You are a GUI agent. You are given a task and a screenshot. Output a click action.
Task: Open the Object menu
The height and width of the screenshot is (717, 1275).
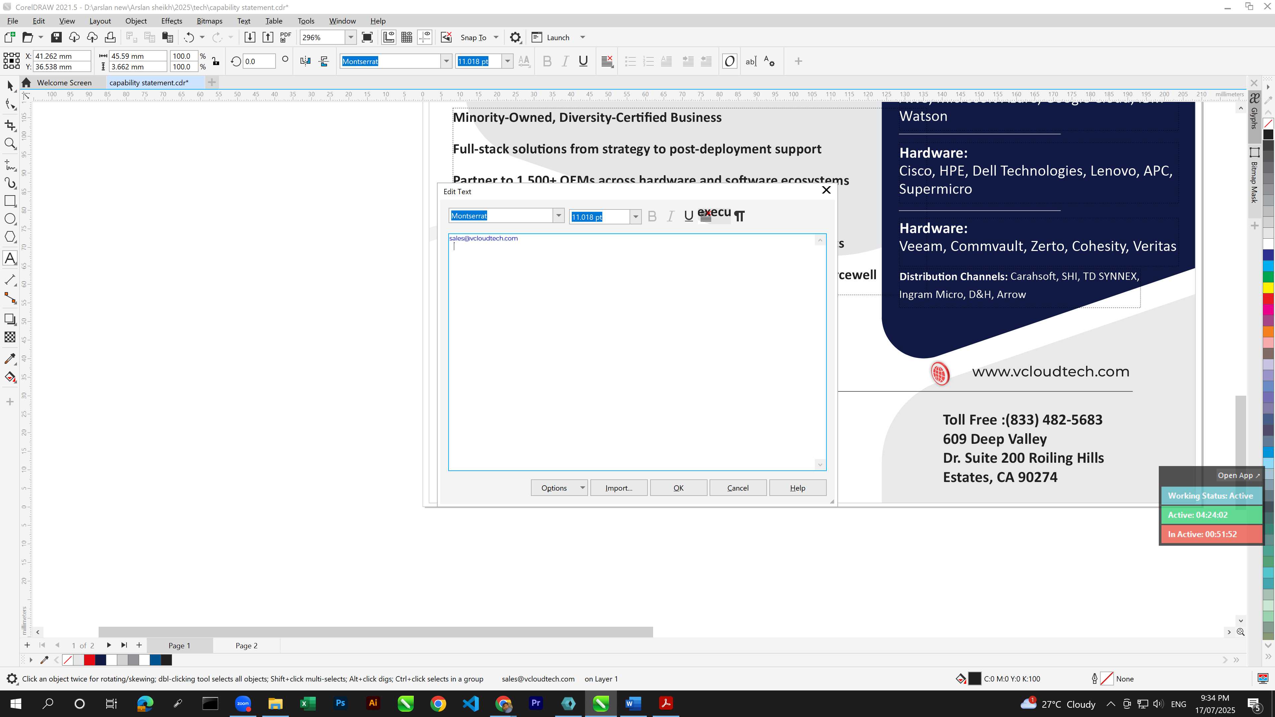tap(135, 21)
